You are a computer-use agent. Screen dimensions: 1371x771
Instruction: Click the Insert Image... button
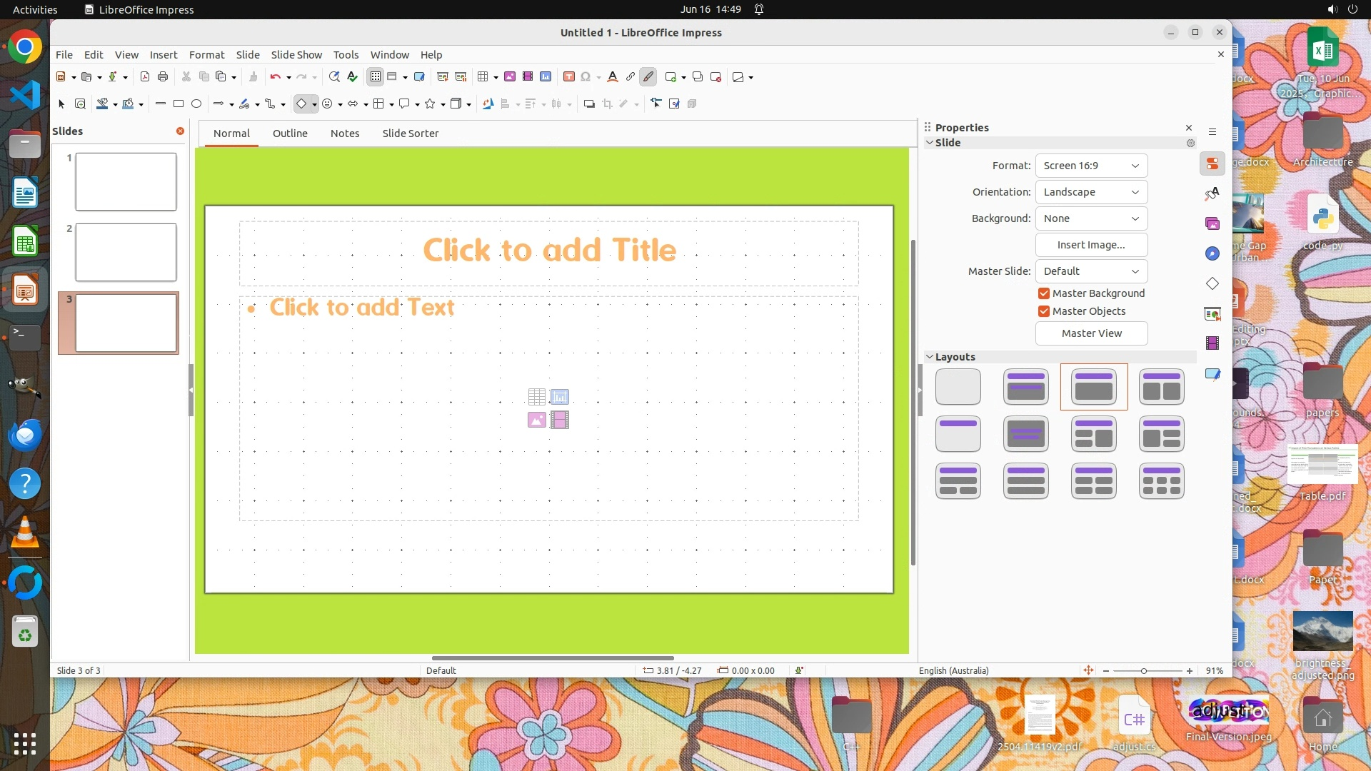[1091, 245]
